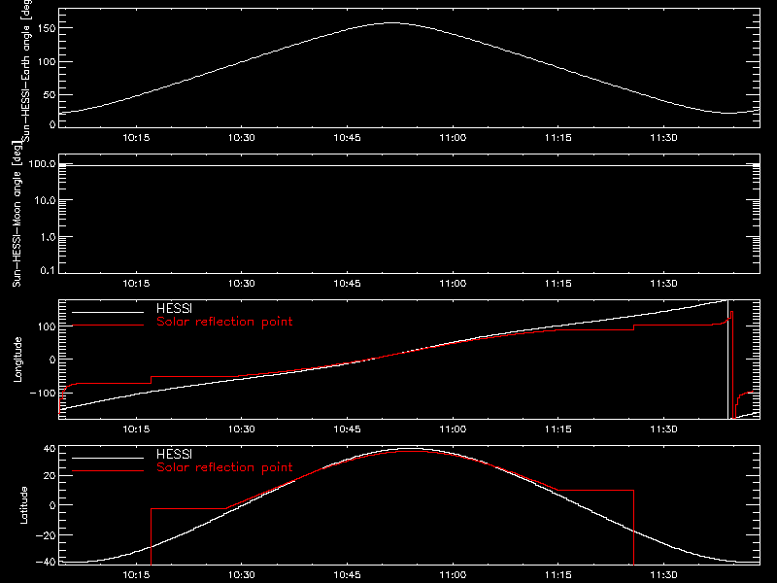Image resolution: width=777 pixels, height=583 pixels.
Task: Click the white vertical longitude wrap line
Action: (727, 360)
